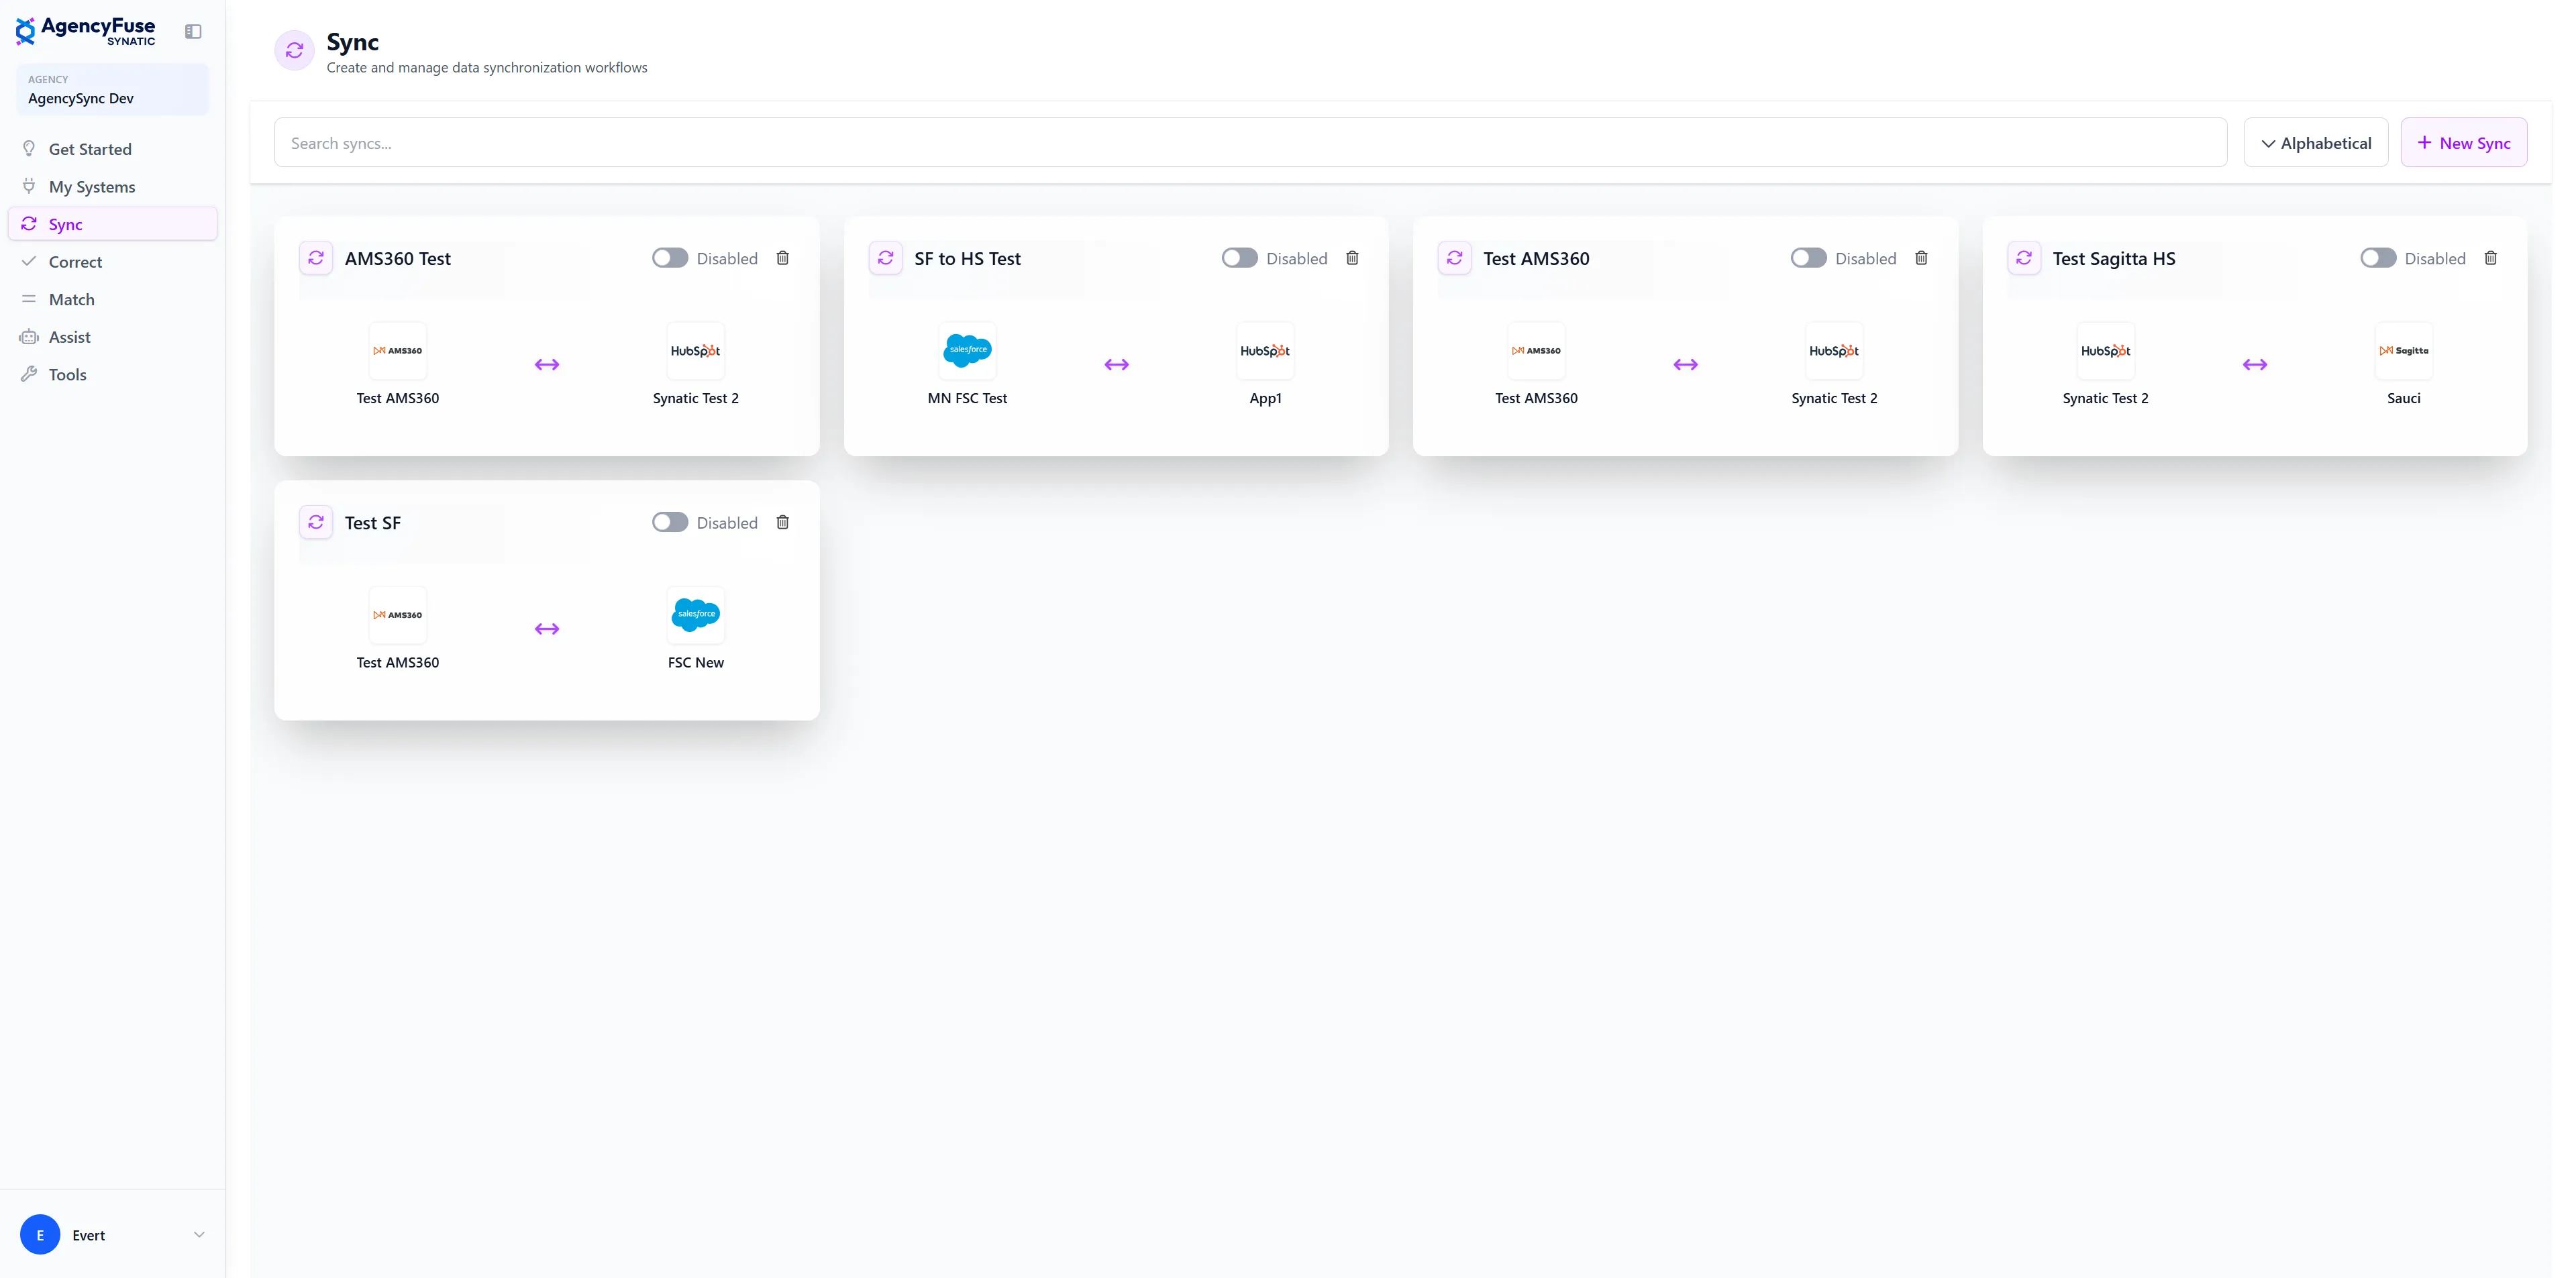Screen dimensions: 2576x1278
Task: Click the AgencyFuse logo
Action: click(x=85, y=30)
